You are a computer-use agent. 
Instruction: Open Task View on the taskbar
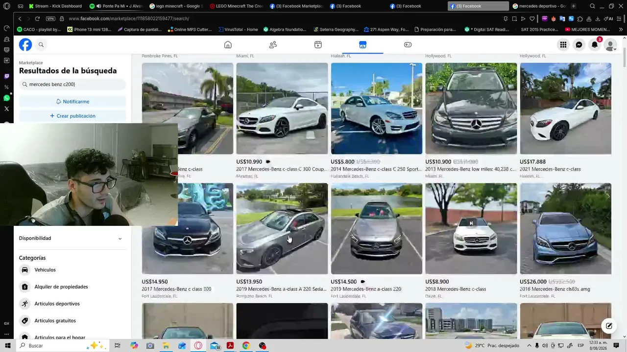click(x=118, y=346)
